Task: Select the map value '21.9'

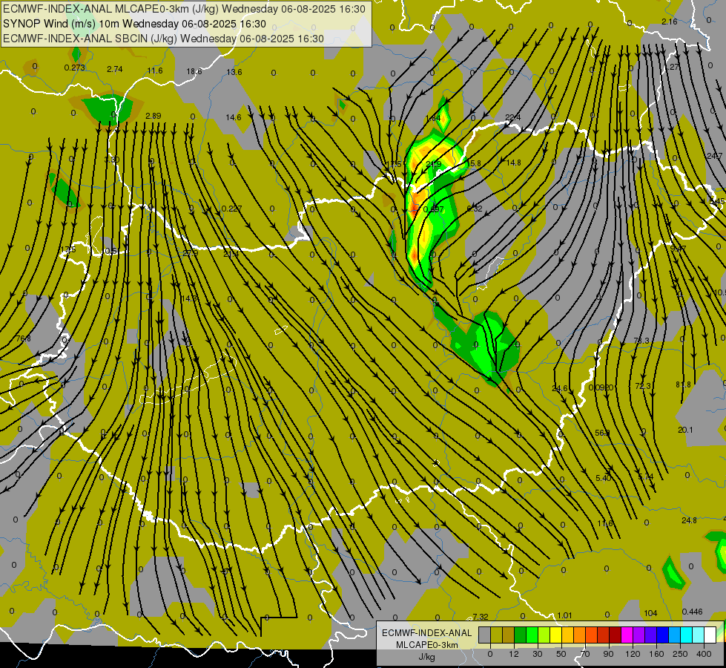Action: point(433,164)
